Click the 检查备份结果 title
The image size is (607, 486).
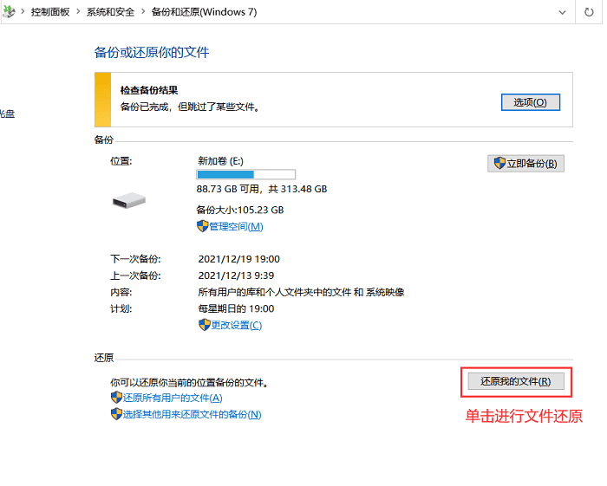coord(149,90)
